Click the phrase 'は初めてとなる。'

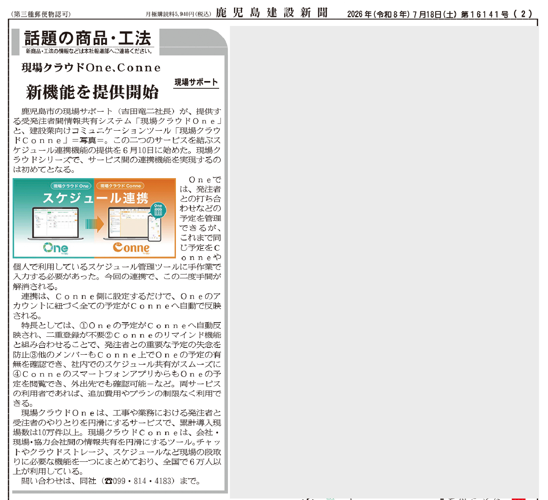44,169
